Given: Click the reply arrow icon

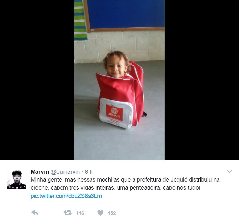Looking at the screenshot, I should pyautogui.click(x=35, y=213).
